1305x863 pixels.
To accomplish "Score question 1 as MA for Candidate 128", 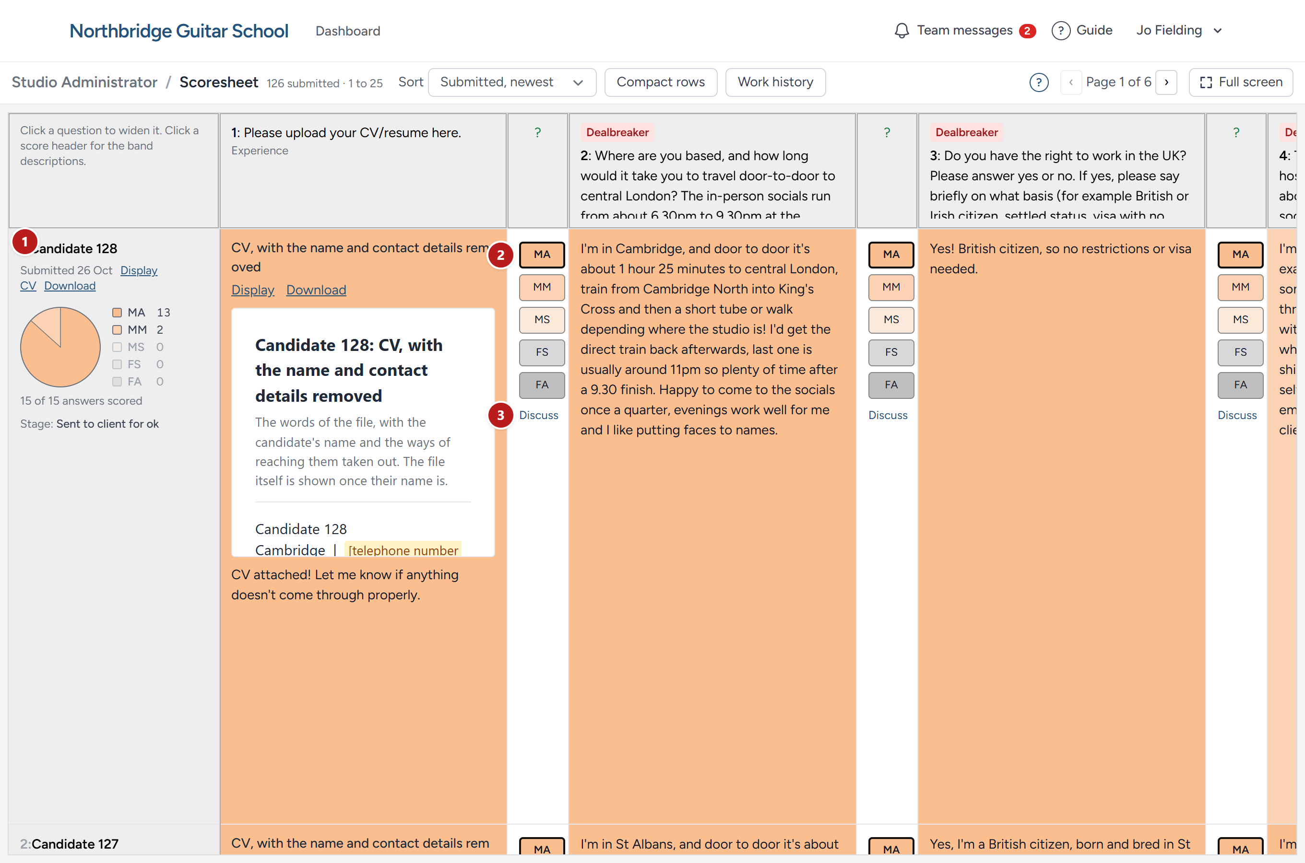I will point(542,254).
